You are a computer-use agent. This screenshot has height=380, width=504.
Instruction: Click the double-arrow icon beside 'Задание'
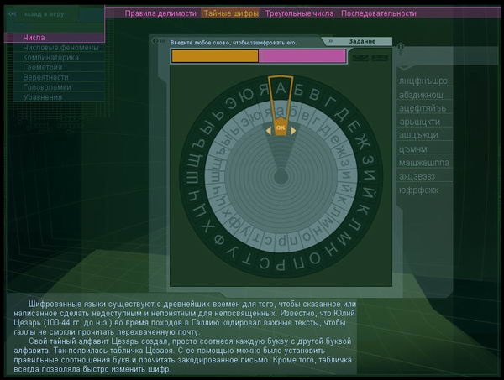[331, 41]
